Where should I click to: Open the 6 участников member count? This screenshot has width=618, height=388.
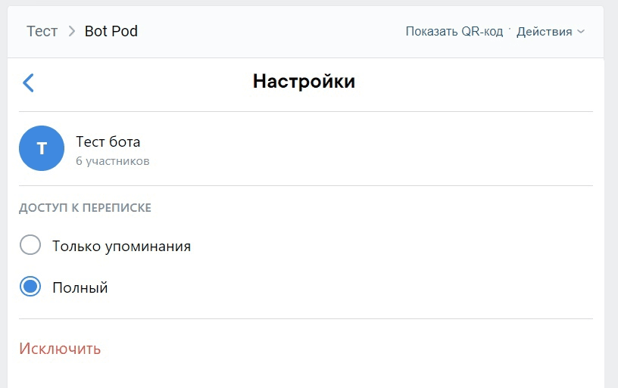(113, 161)
